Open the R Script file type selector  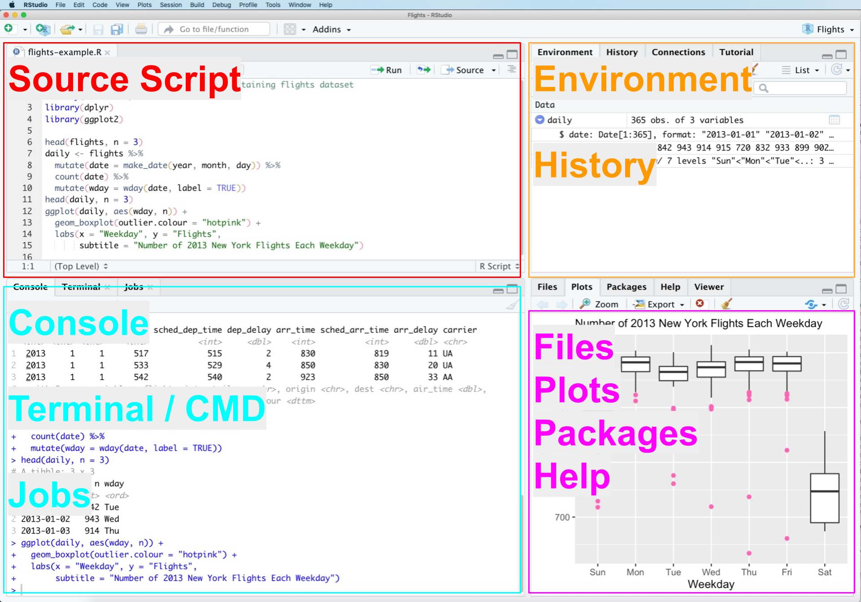click(499, 266)
